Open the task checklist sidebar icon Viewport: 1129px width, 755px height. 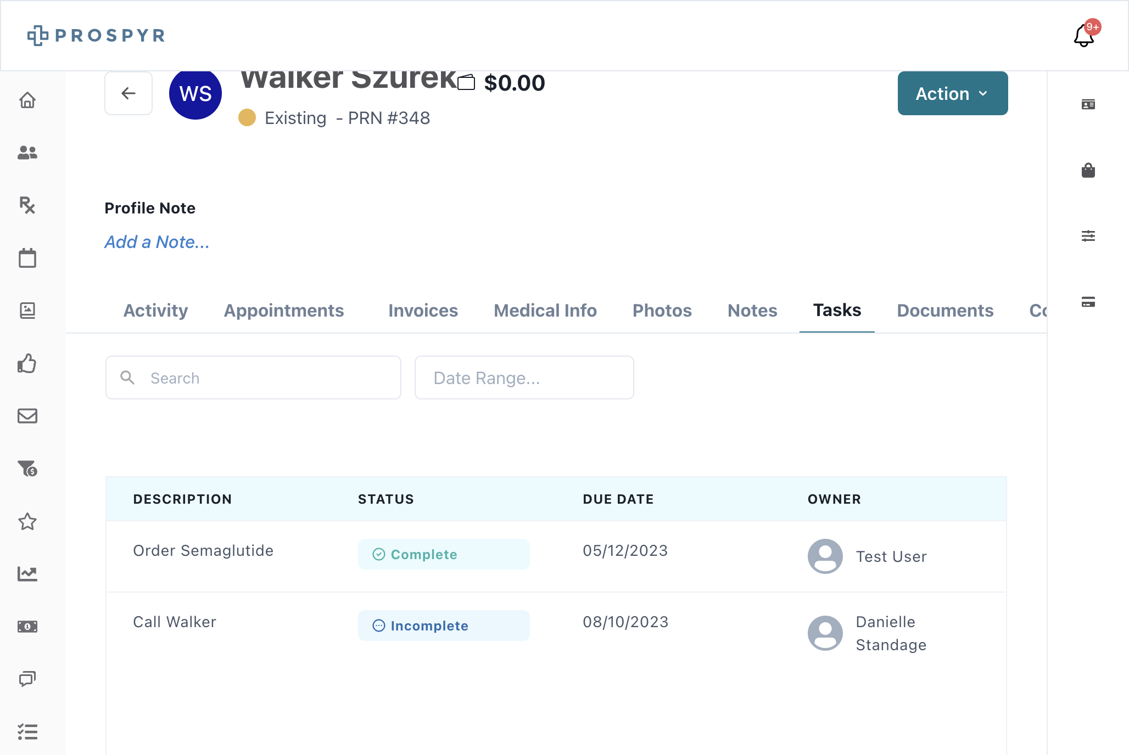coord(27,732)
